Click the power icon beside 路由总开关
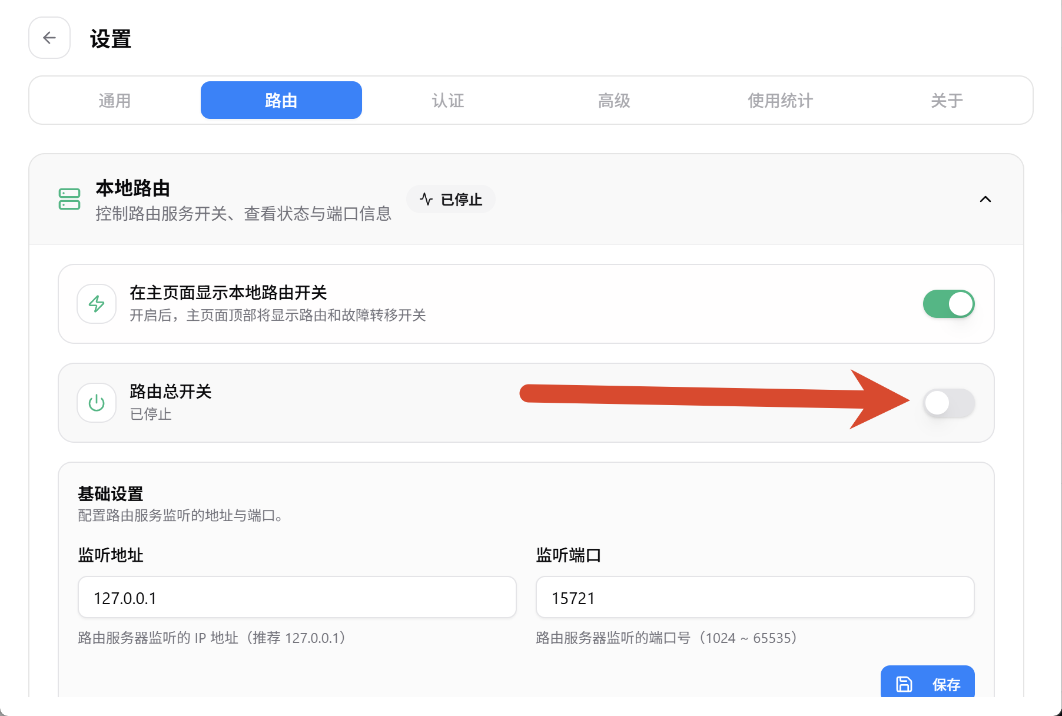This screenshot has height=716, width=1062. (97, 403)
